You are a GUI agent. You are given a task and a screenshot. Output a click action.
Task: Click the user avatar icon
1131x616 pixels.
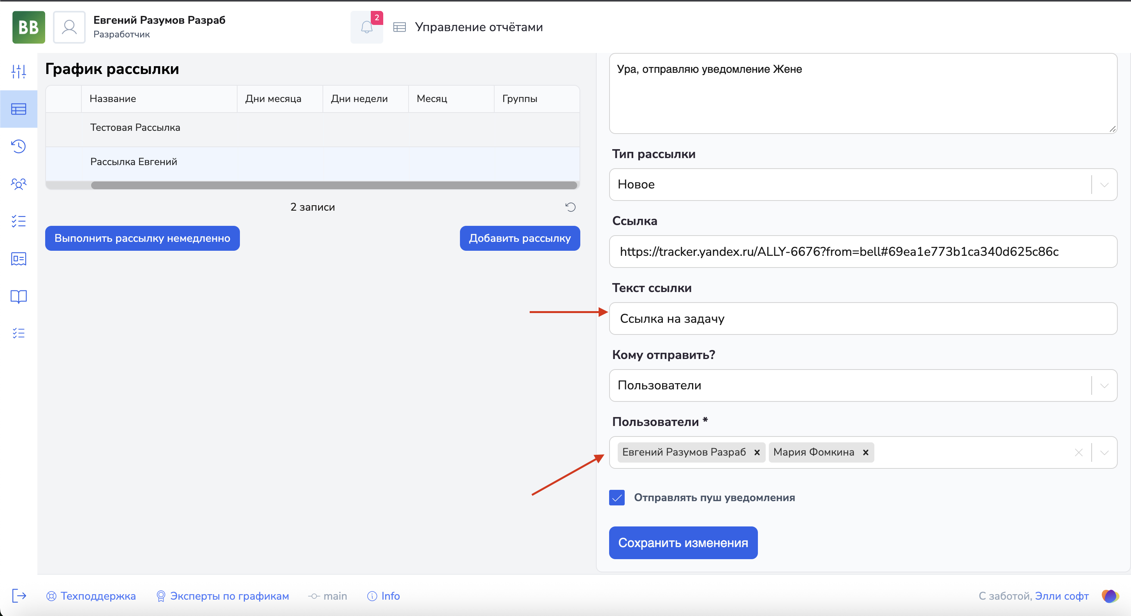[x=69, y=27]
